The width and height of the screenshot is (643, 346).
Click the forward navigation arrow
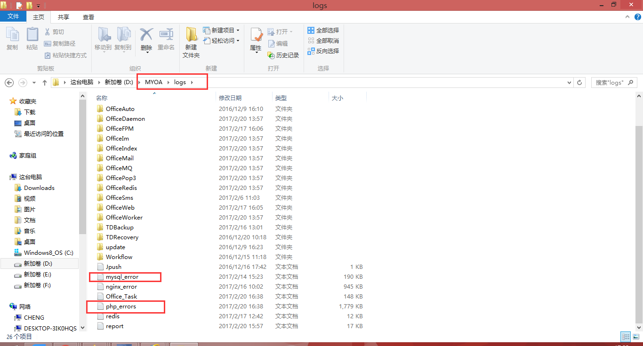(x=22, y=82)
